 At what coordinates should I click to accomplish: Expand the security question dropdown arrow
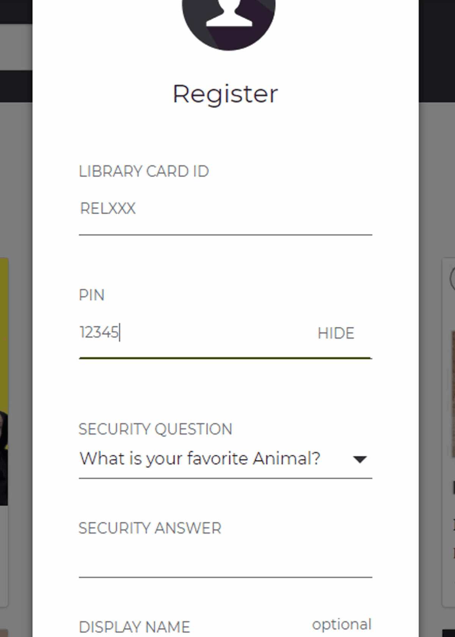tap(359, 460)
